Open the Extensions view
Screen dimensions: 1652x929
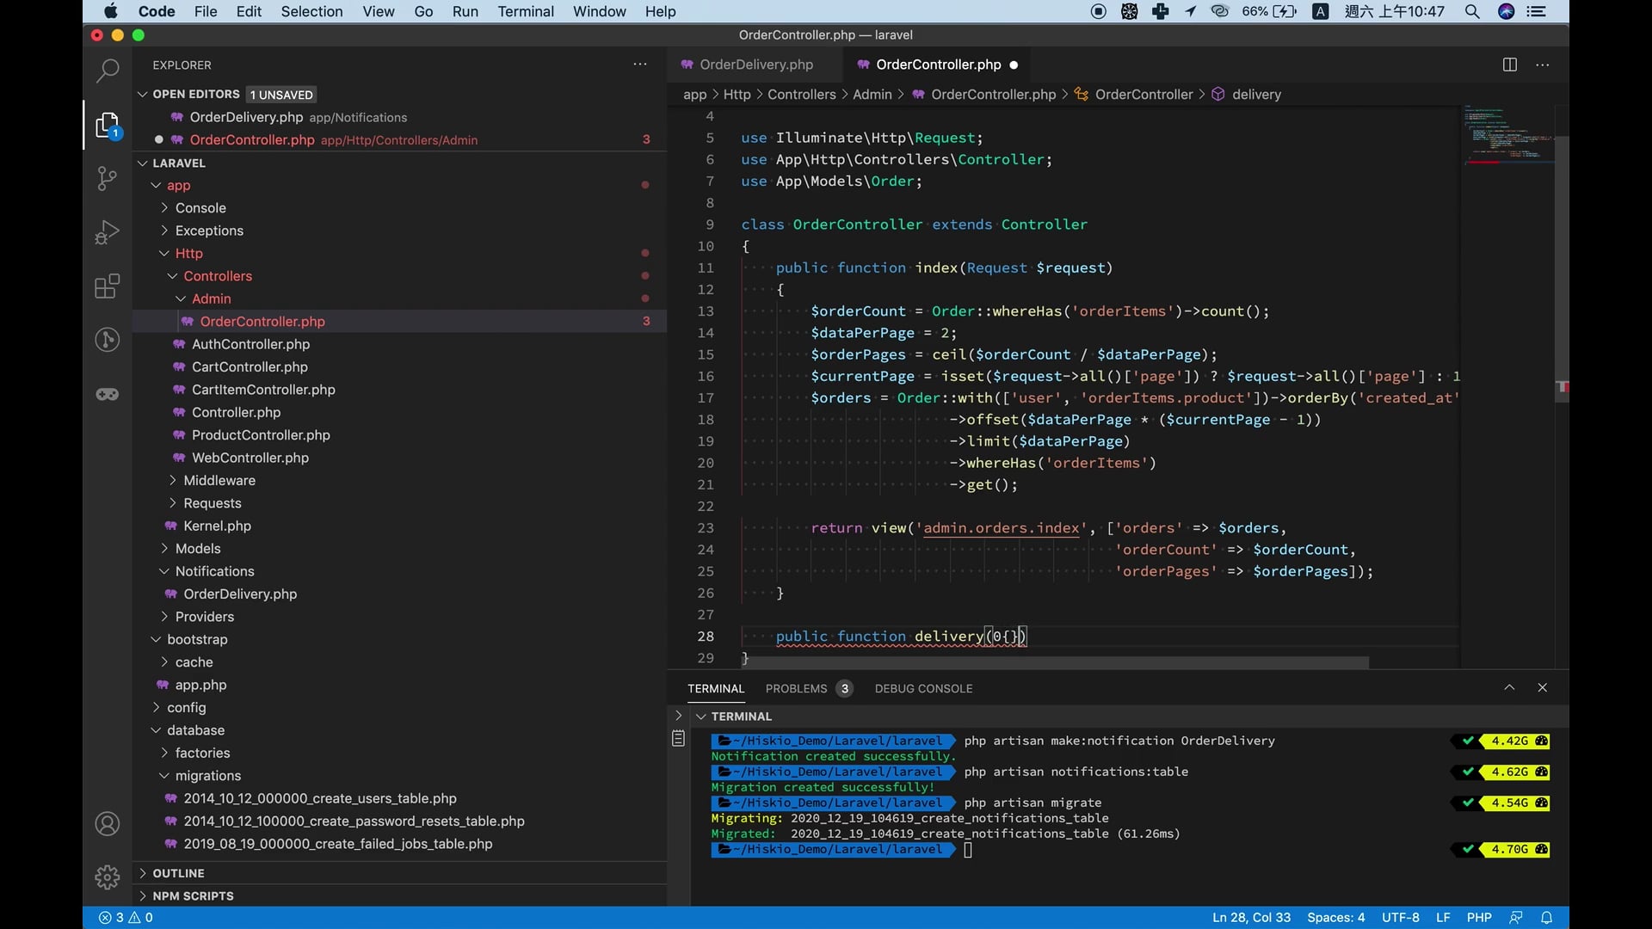[x=107, y=286]
